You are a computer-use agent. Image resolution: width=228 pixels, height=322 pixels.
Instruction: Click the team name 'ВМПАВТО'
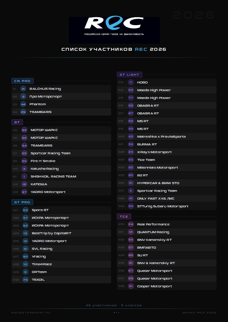(146, 248)
